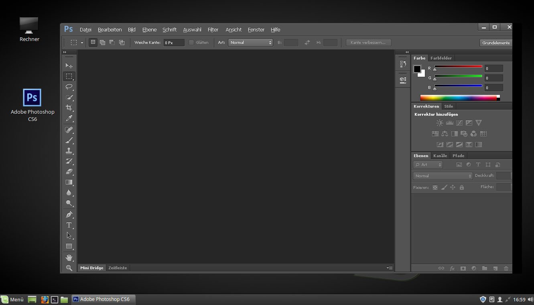The image size is (534, 305).
Task: Toggle the lock all icon in Fixieren
Action: point(462,187)
